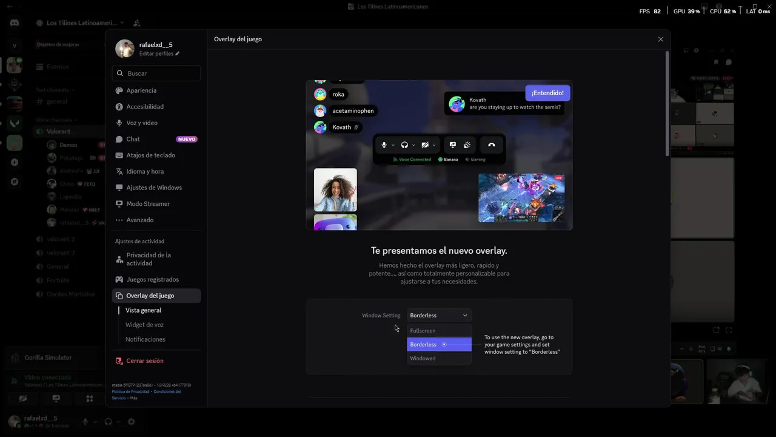Select highlighted Borderless option in the list
Screen dimensions: 776x437
tap(439, 344)
